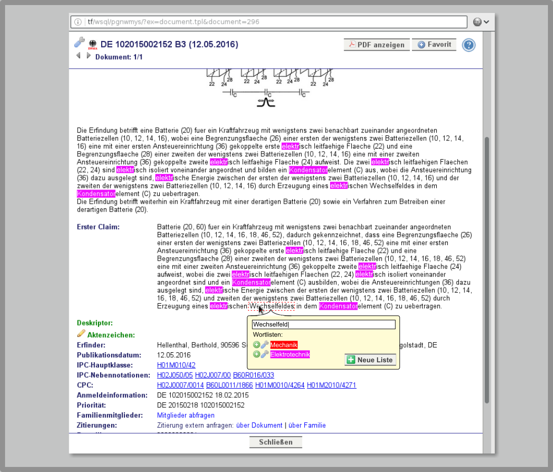Go to next document arrow

point(88,56)
